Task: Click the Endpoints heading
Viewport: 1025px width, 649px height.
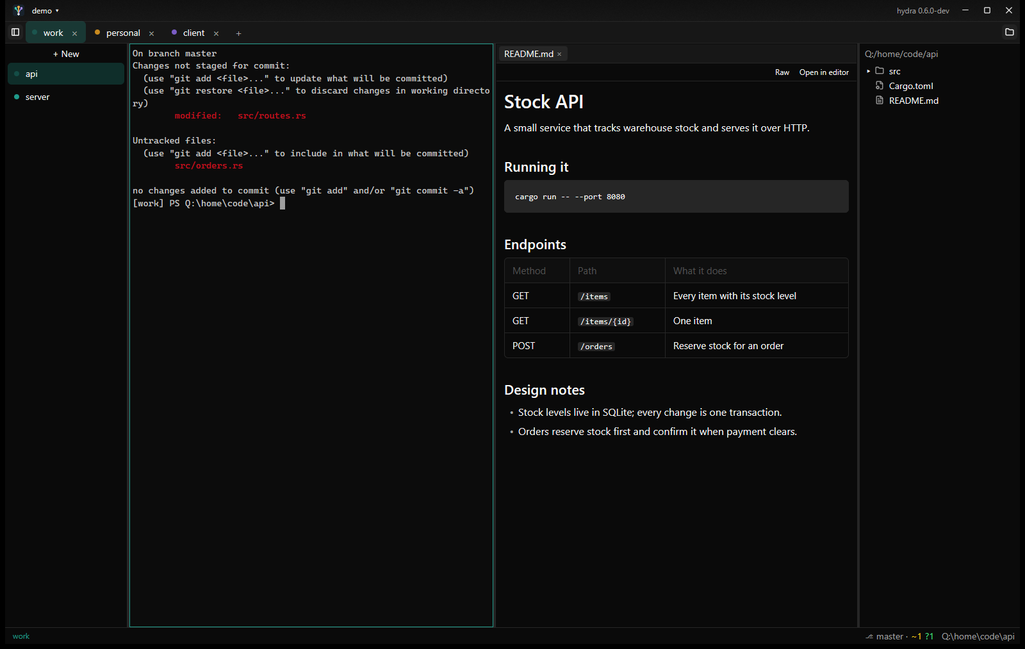Action: point(535,245)
